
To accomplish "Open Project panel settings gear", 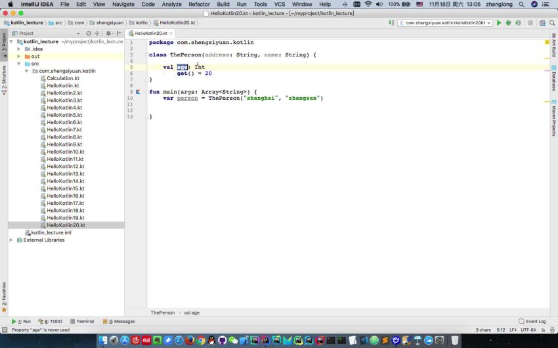I will coord(108,33).
